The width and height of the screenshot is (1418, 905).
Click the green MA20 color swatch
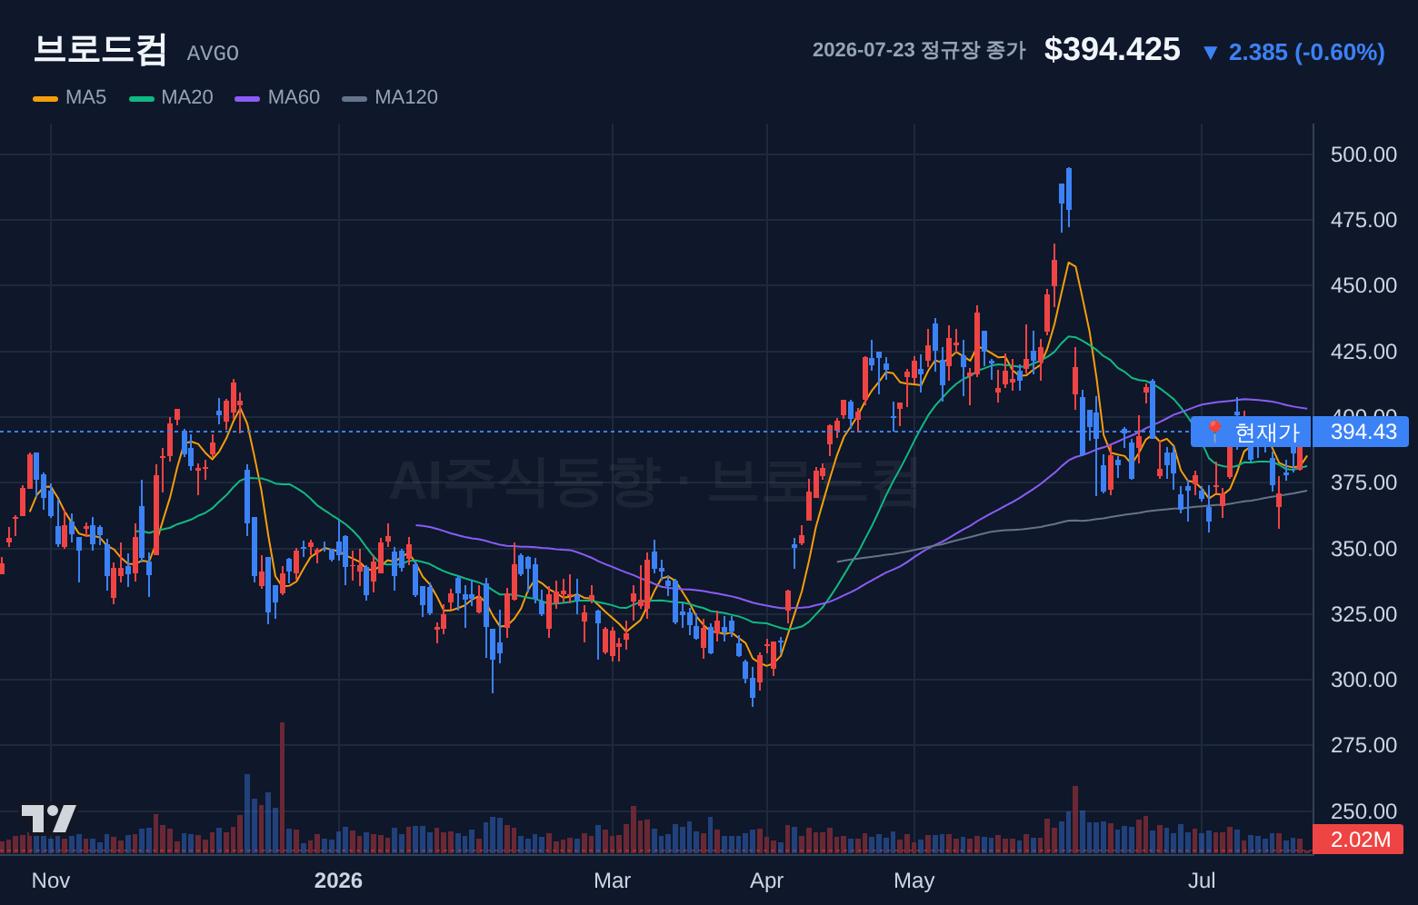[x=142, y=98]
